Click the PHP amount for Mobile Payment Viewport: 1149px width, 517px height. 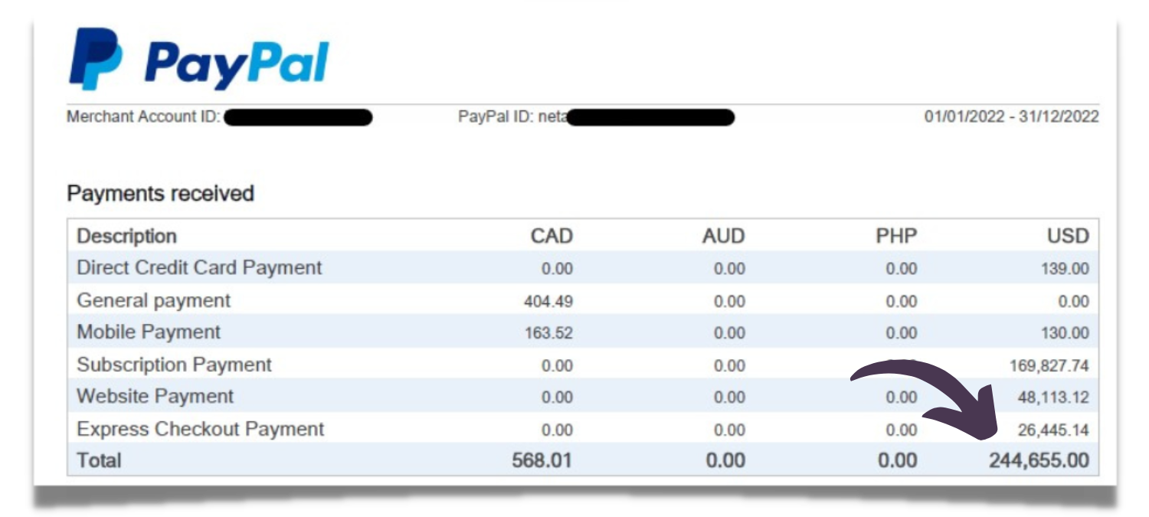tap(902, 334)
